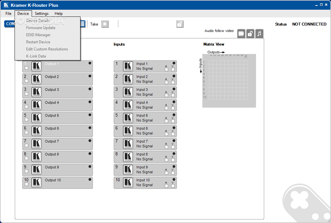Click the No Signal text under Input 2
The width and height of the screenshot is (331, 223).
pos(144,82)
